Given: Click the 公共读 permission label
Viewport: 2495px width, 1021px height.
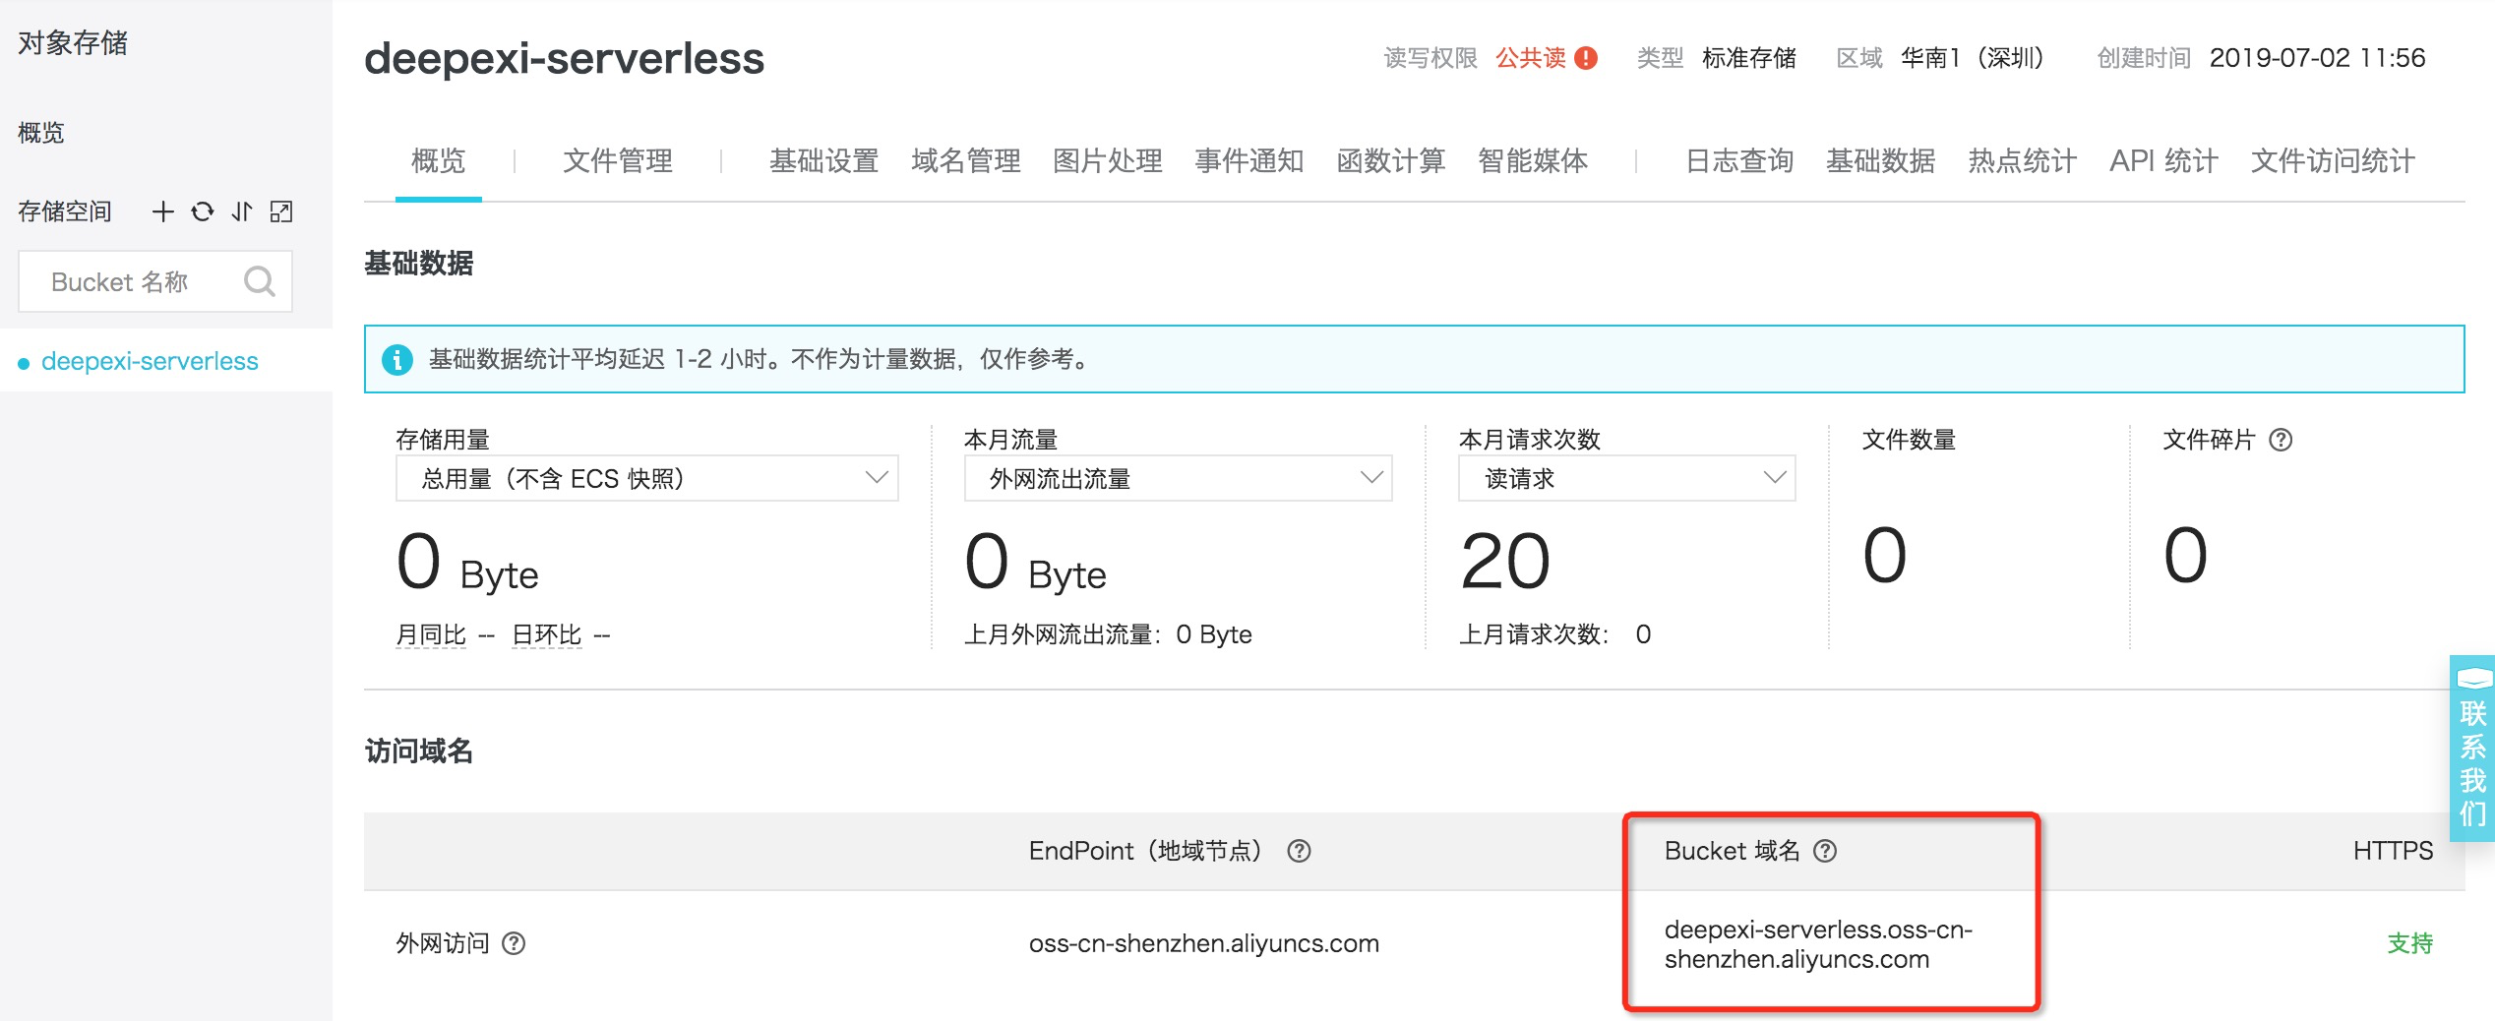Looking at the screenshot, I should [1531, 58].
